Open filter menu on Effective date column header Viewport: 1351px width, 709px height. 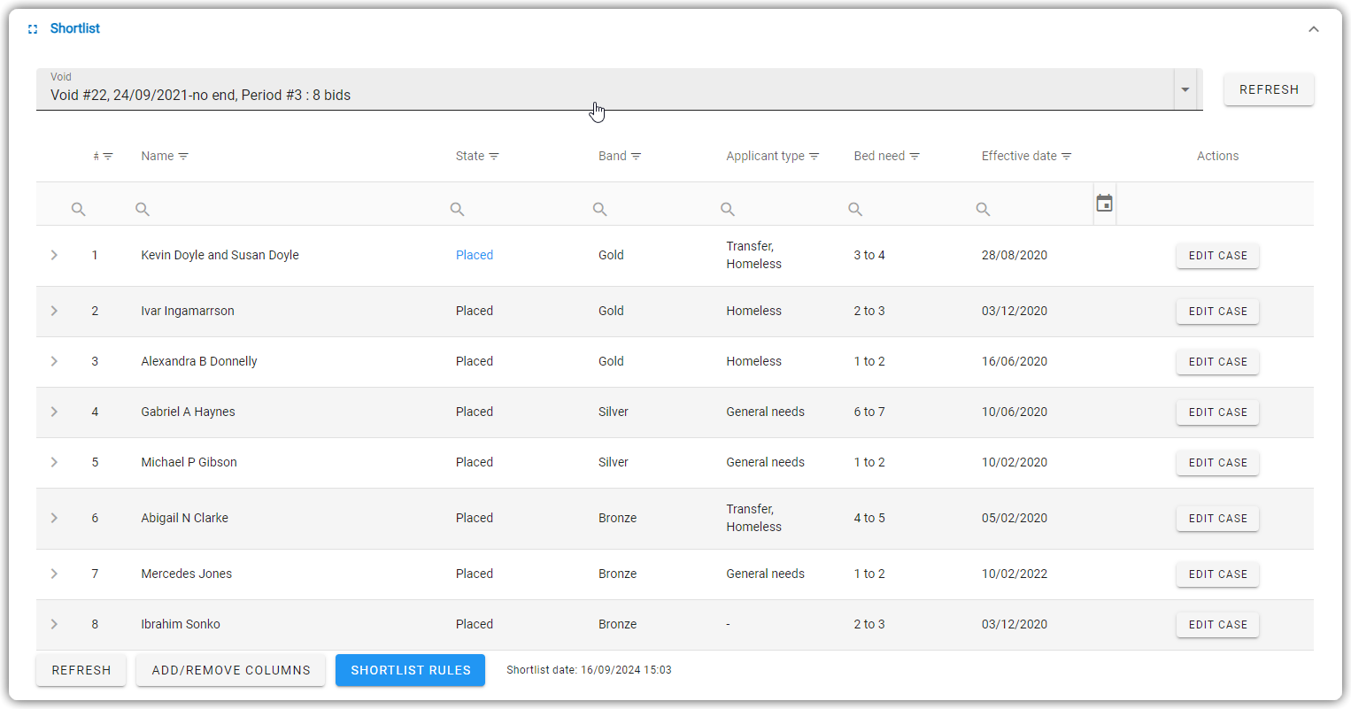coord(1067,157)
